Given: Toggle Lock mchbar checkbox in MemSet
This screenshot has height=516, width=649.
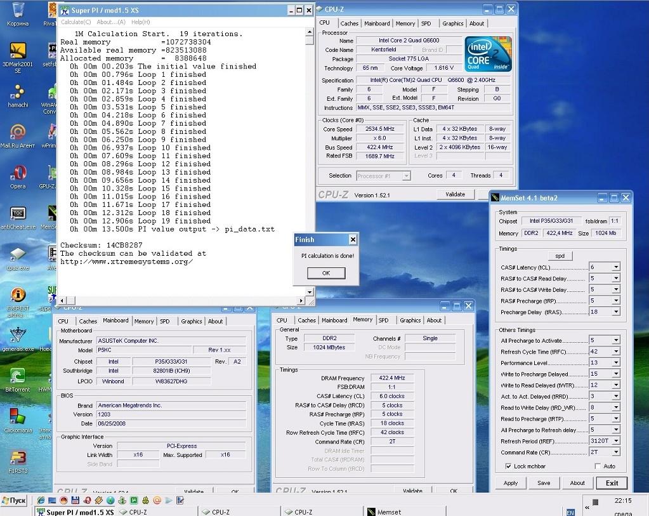Looking at the screenshot, I should pos(508,466).
